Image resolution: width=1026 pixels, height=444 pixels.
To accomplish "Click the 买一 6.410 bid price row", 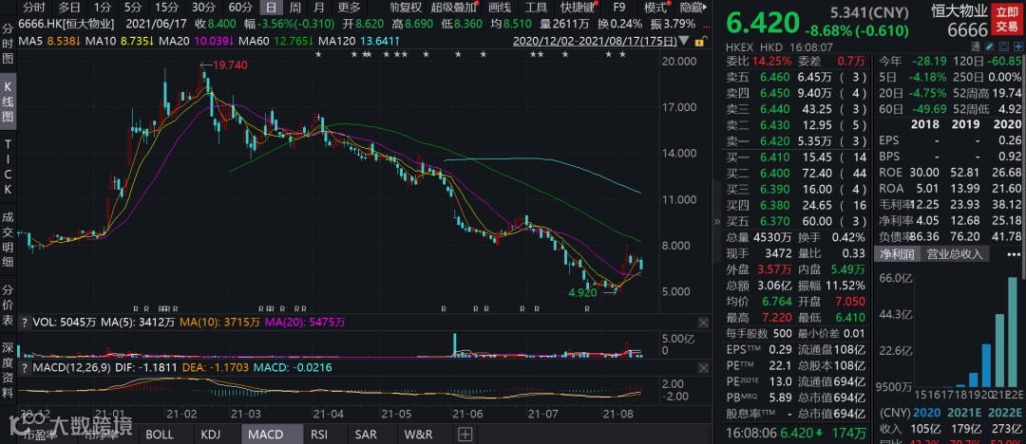I will (796, 157).
